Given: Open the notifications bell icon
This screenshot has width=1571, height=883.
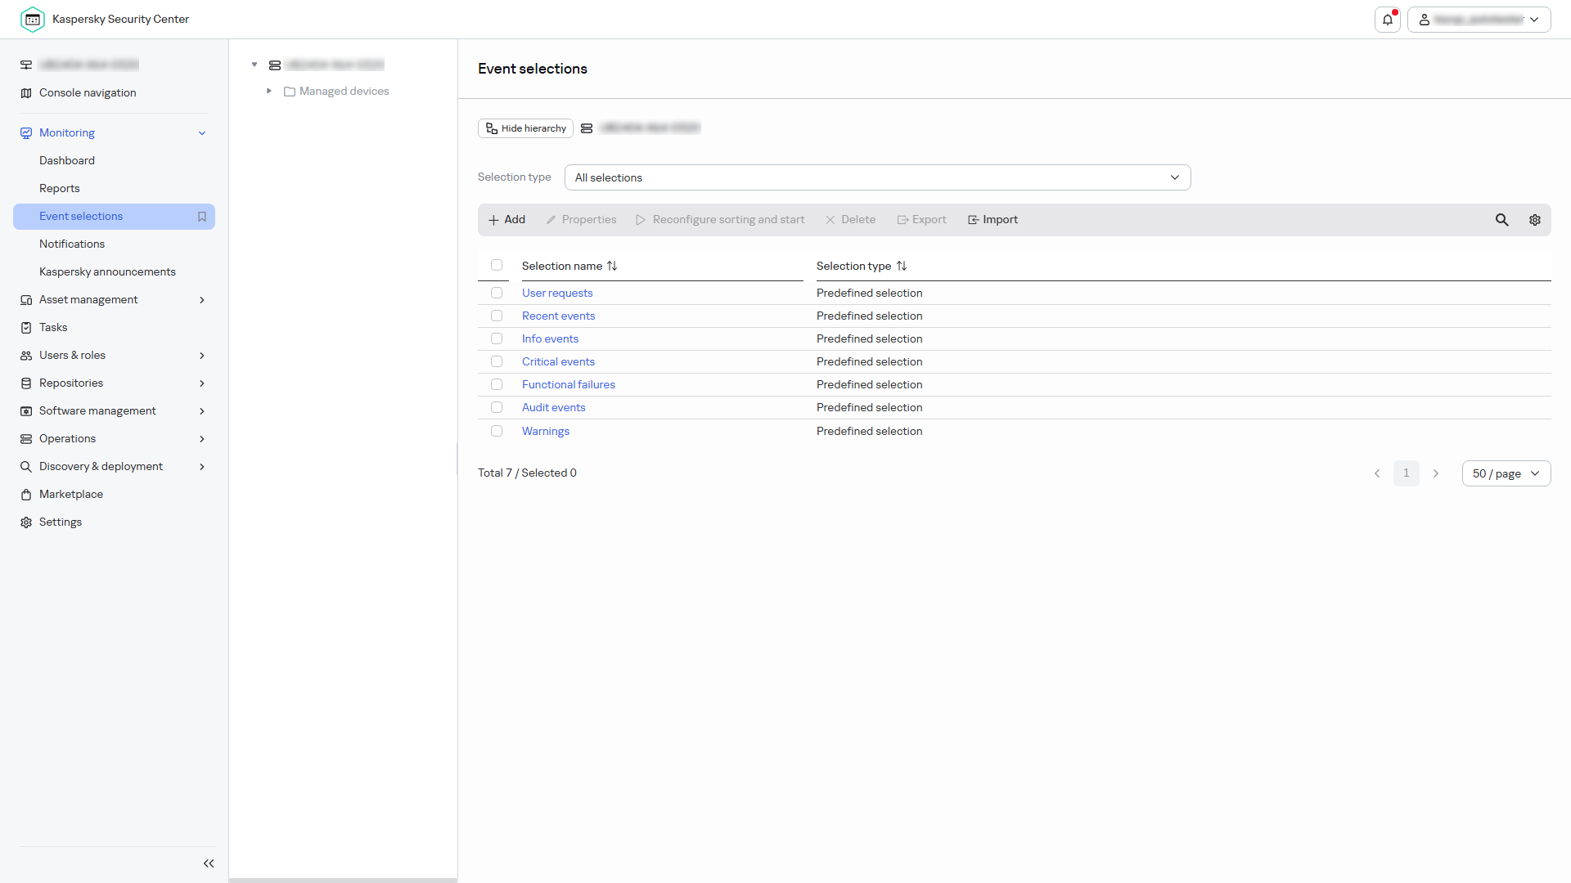Looking at the screenshot, I should coord(1388,20).
